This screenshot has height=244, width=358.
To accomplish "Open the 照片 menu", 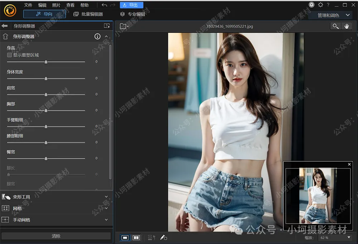I will pos(56,5).
